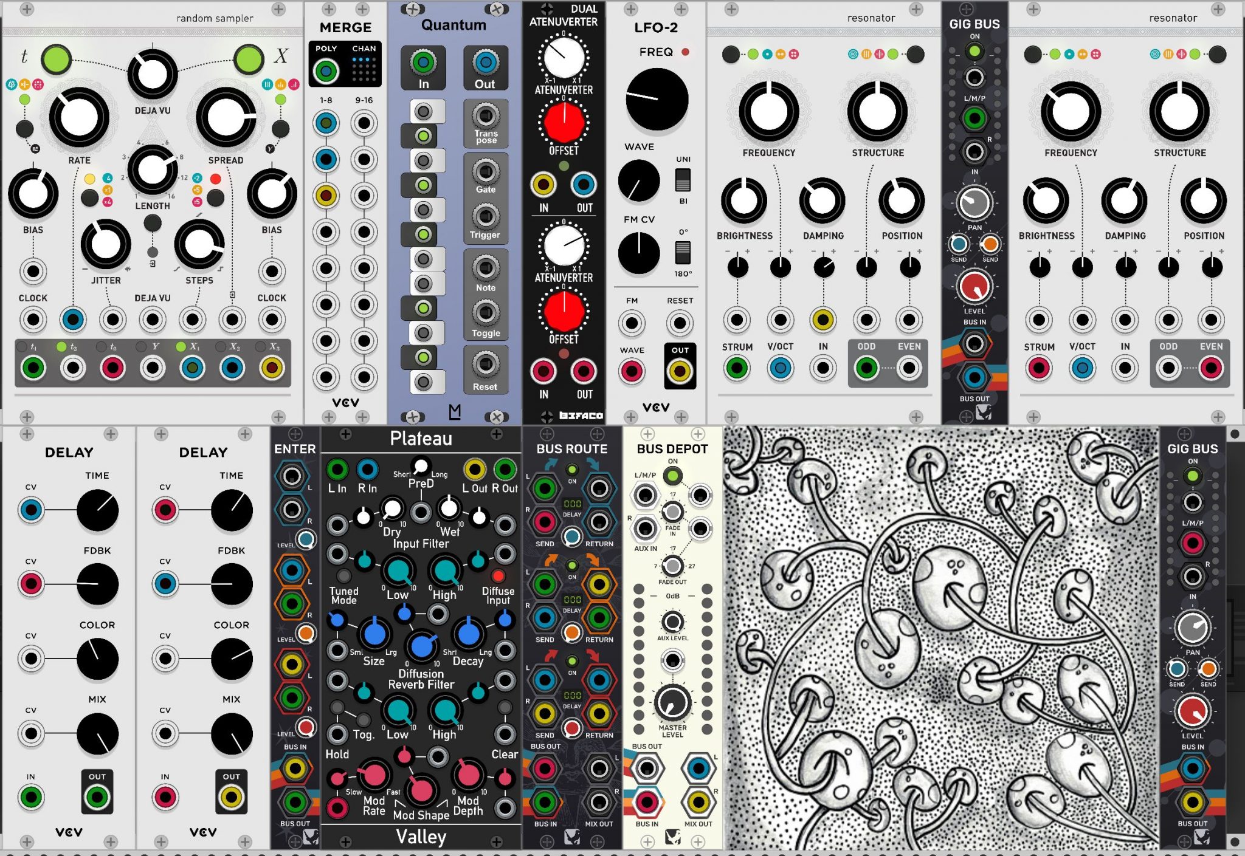Click LFO-2 RESET input jack
The image size is (1245, 856).
[680, 323]
